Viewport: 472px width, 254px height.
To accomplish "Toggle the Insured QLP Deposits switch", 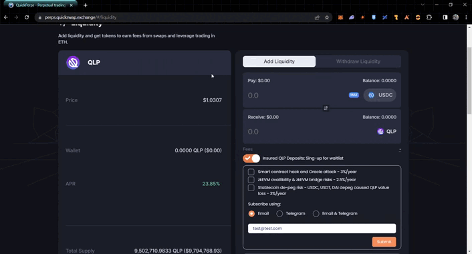I will point(251,158).
